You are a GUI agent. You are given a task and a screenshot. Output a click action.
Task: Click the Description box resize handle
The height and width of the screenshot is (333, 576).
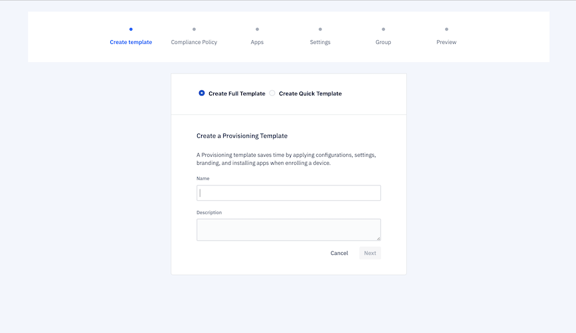click(378, 238)
